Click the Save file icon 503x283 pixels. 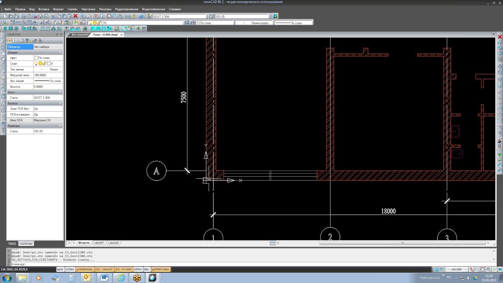(x=16, y=16)
